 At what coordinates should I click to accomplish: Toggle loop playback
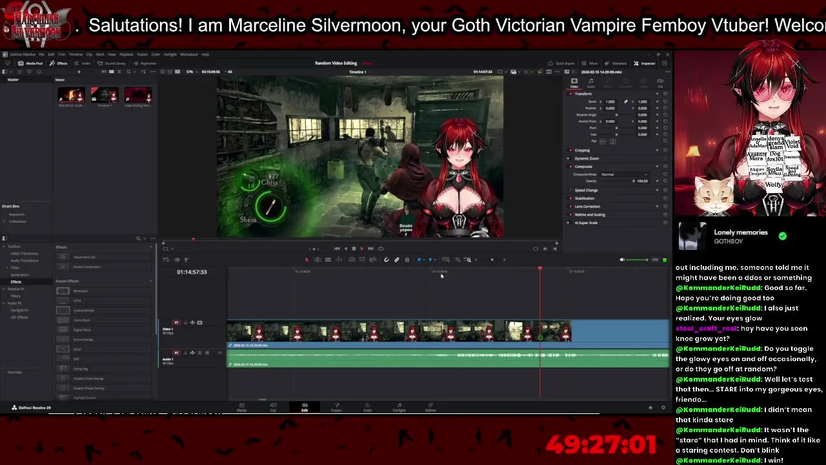pos(381,248)
